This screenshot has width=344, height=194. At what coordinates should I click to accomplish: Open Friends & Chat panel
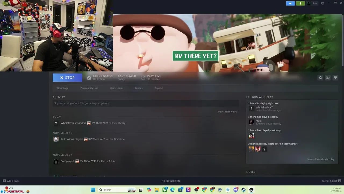[332, 181]
